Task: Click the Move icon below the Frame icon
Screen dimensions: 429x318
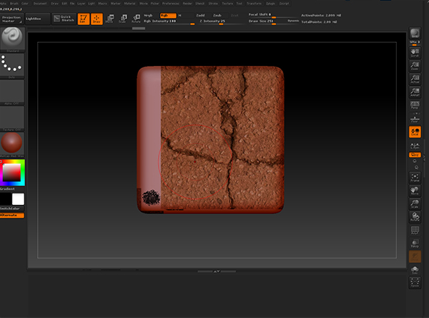Action: click(x=415, y=191)
